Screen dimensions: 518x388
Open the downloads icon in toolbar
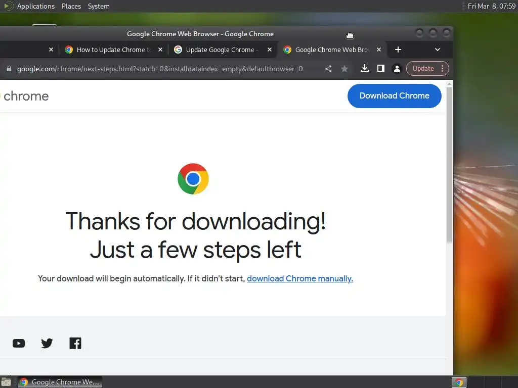(x=364, y=68)
